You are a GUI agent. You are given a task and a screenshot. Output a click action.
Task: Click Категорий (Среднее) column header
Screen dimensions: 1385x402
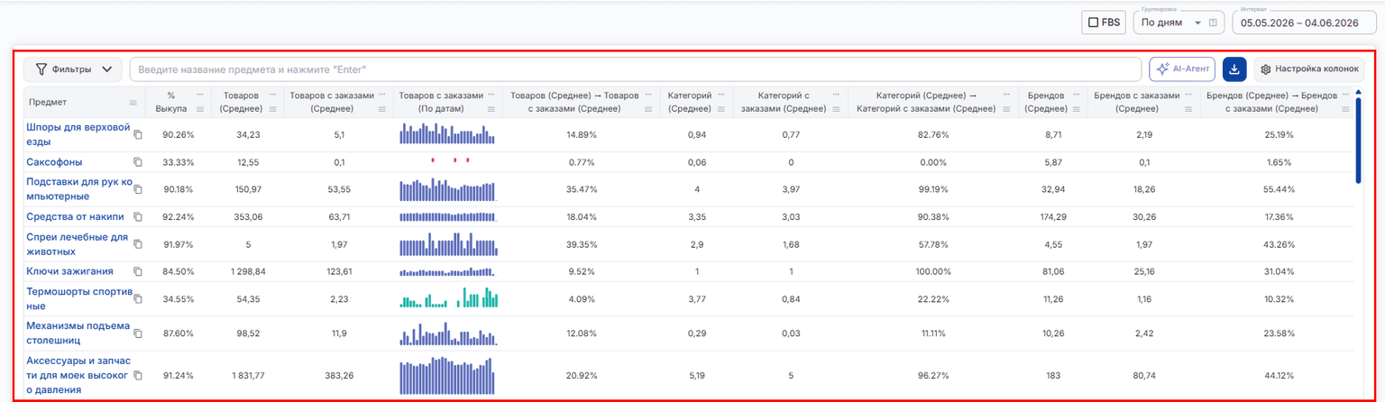pyautogui.click(x=691, y=102)
